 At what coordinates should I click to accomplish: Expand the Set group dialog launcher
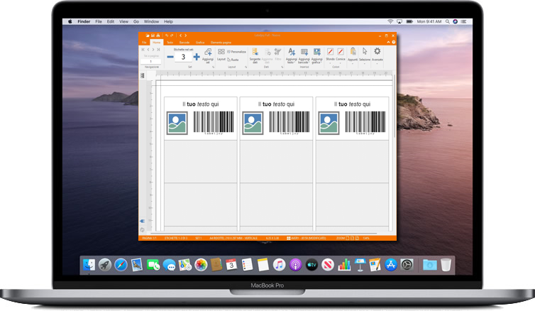214,67
